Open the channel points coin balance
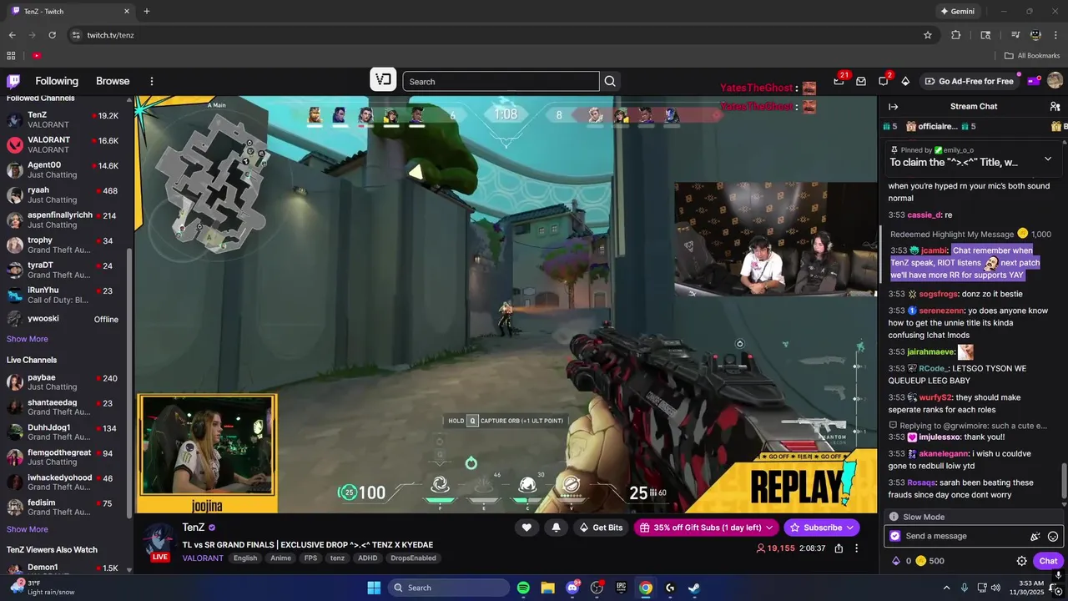The height and width of the screenshot is (601, 1068). coord(929,561)
